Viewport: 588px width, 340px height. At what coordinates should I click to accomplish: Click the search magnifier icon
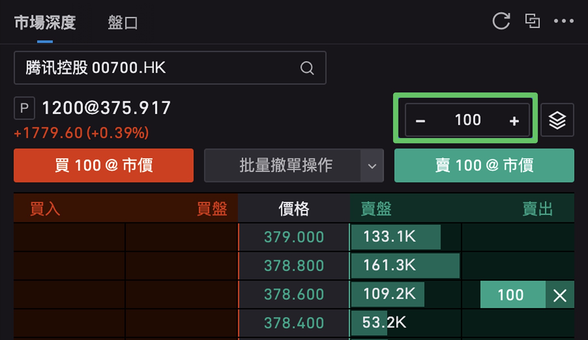307,68
